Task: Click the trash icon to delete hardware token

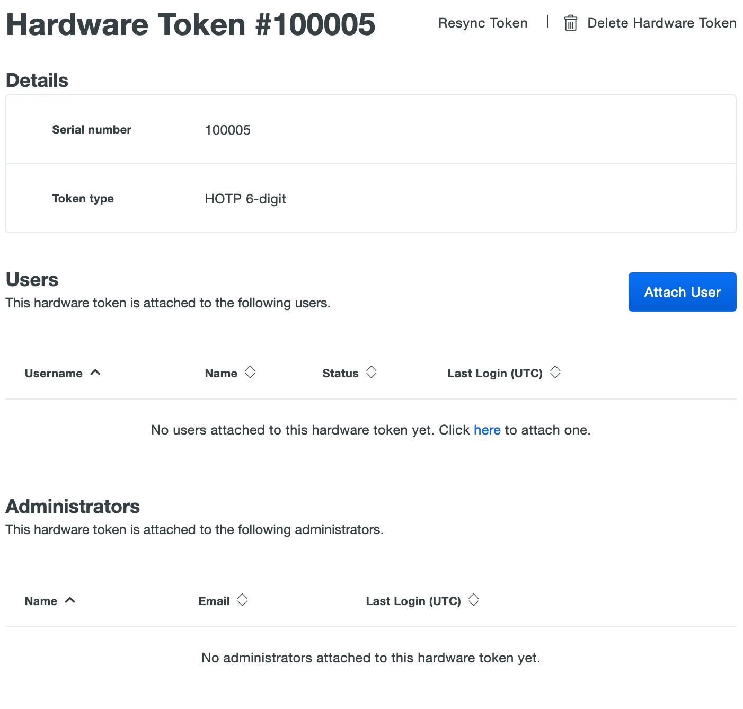Action: [x=570, y=23]
